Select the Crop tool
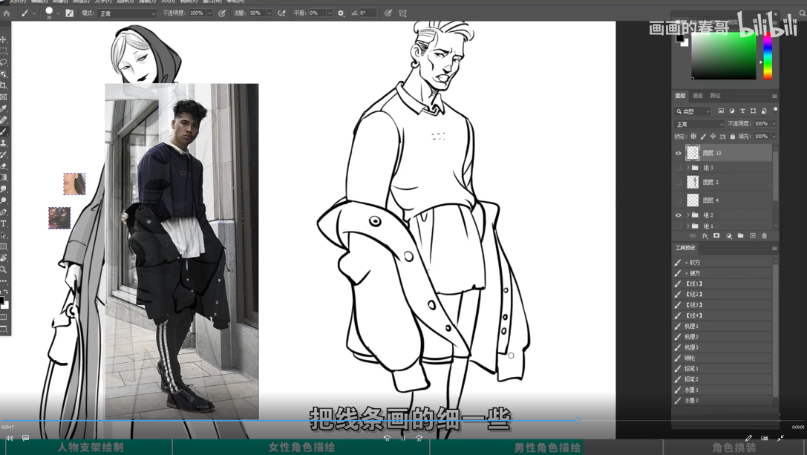Viewport: 807px width, 455px height. click(x=4, y=85)
